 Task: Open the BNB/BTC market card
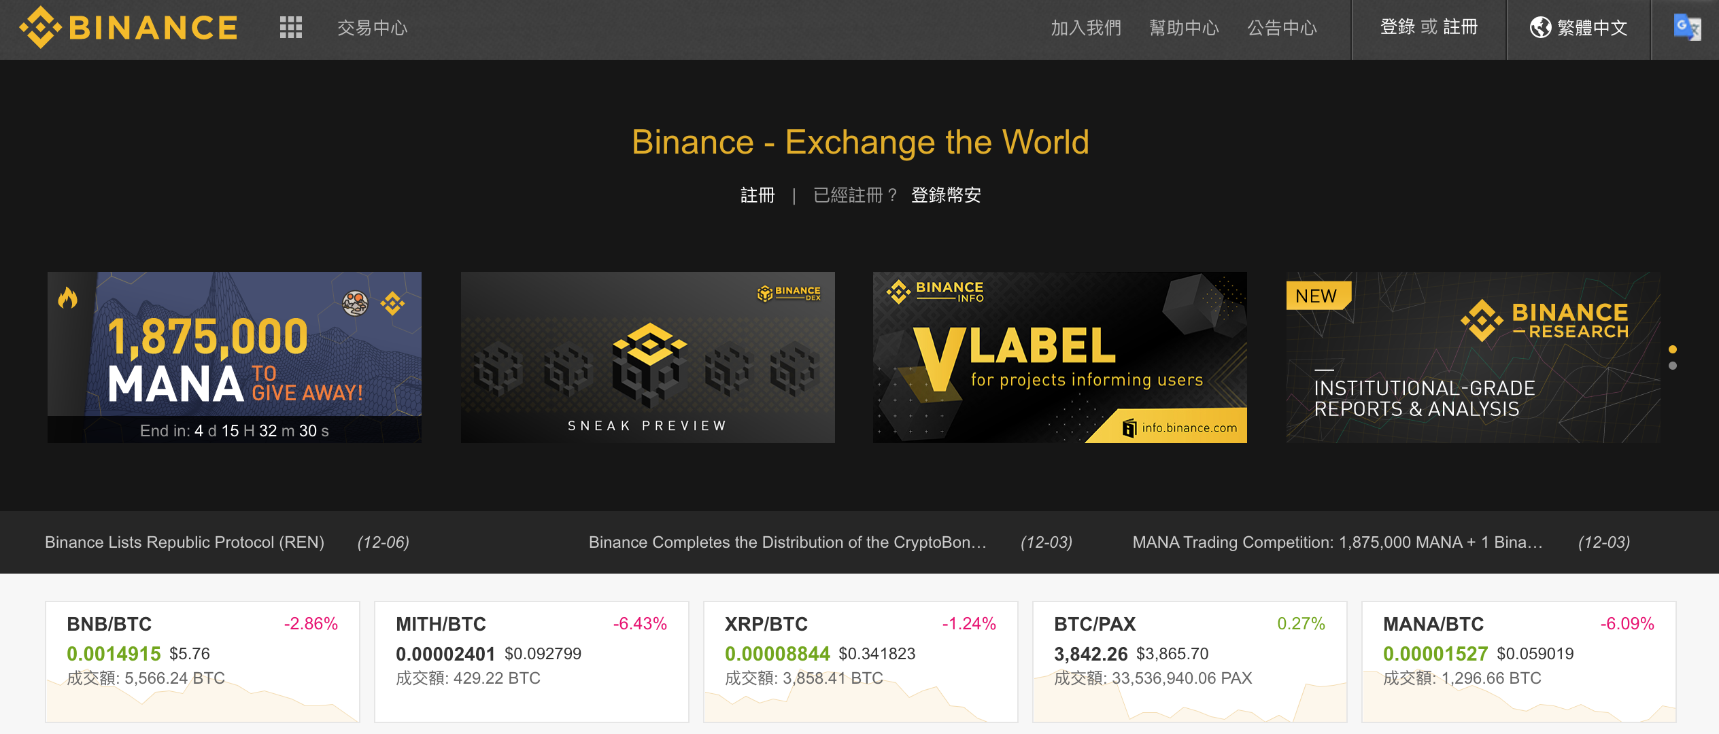(203, 661)
